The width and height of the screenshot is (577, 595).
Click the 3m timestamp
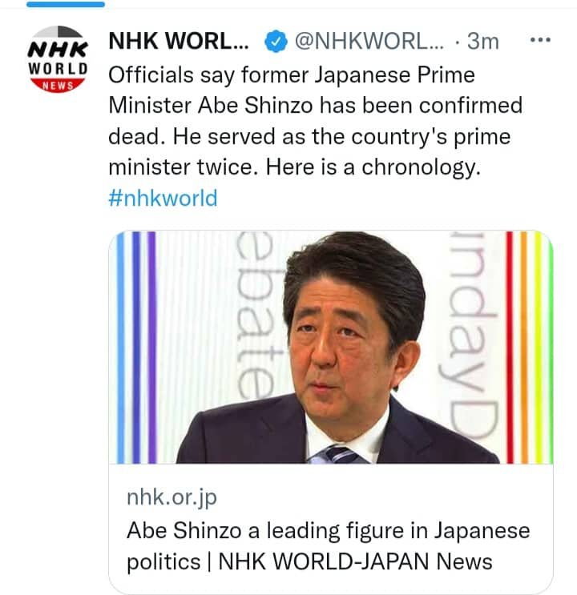coord(482,41)
